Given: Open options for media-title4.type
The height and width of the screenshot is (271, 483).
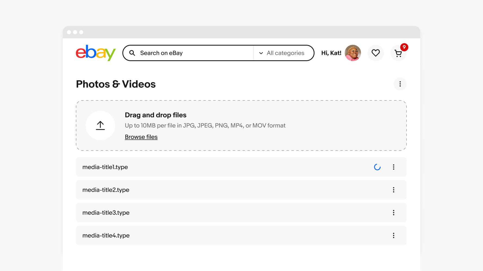Looking at the screenshot, I should [x=394, y=235].
